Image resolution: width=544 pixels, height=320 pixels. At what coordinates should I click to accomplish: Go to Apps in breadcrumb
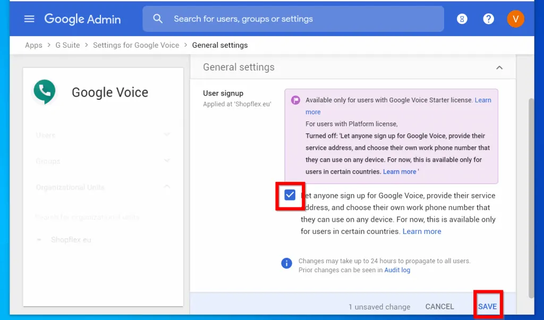point(33,45)
